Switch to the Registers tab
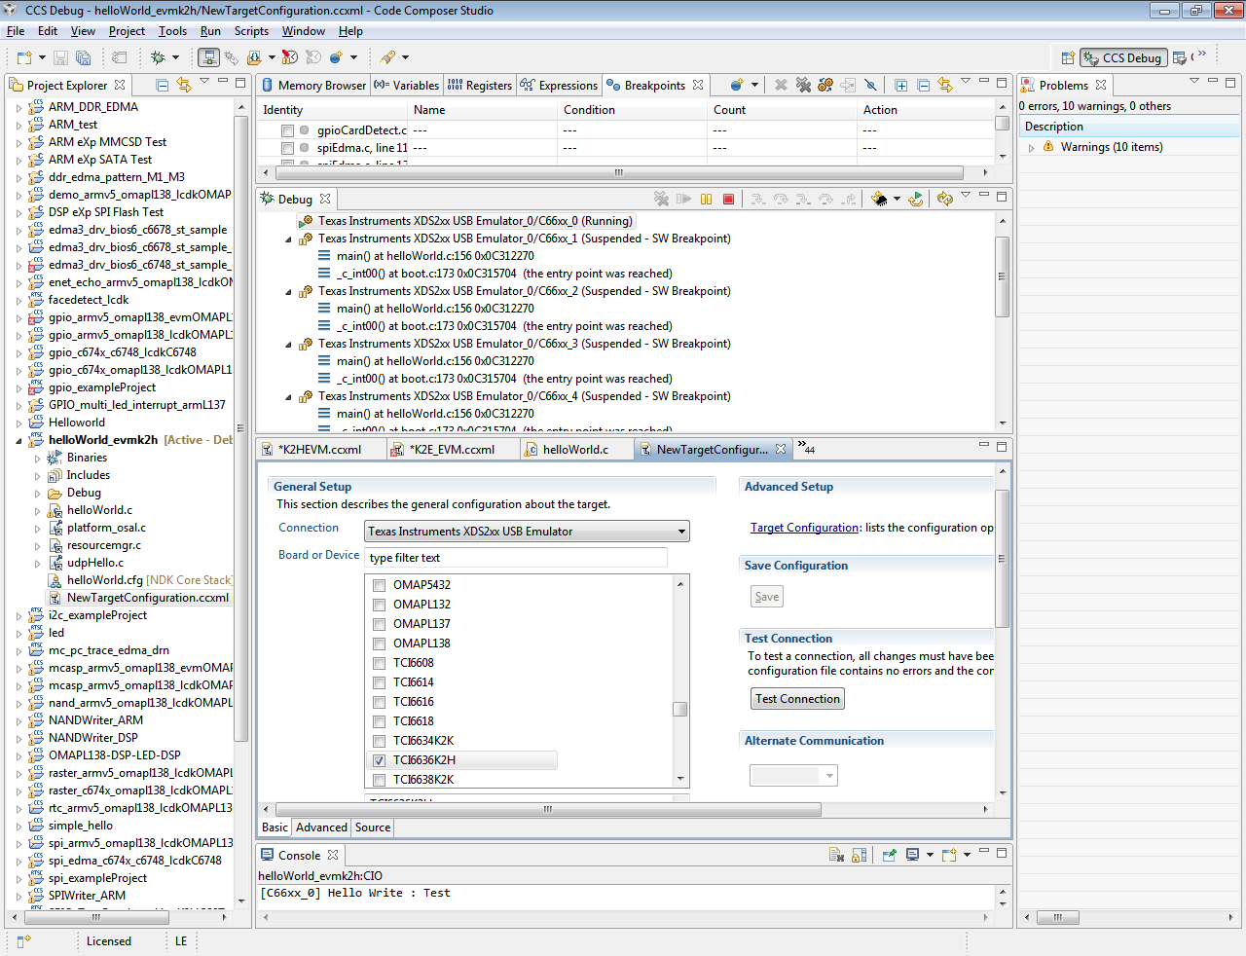1246x956 pixels. point(479,86)
